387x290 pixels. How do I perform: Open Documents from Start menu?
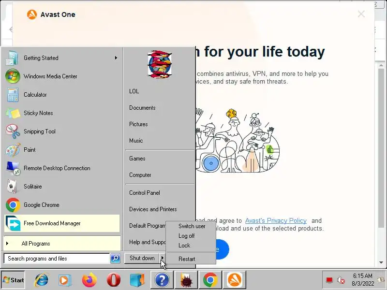pos(142,108)
